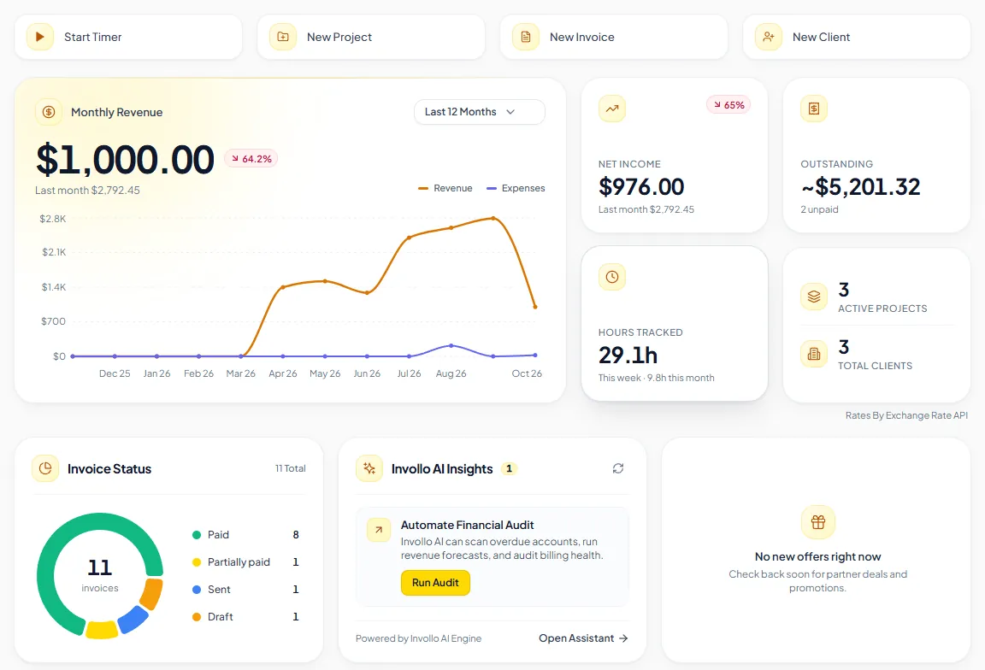Open the Last 12 Months dropdown
This screenshot has width=985, height=670.
pyautogui.click(x=480, y=112)
